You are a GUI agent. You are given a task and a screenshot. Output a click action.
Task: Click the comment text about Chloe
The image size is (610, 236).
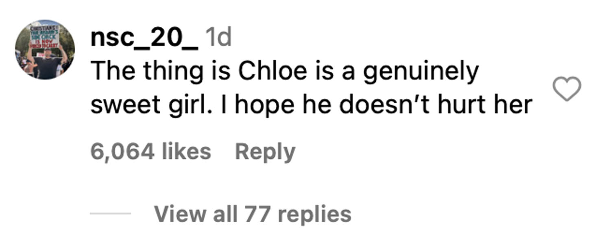[285, 72]
